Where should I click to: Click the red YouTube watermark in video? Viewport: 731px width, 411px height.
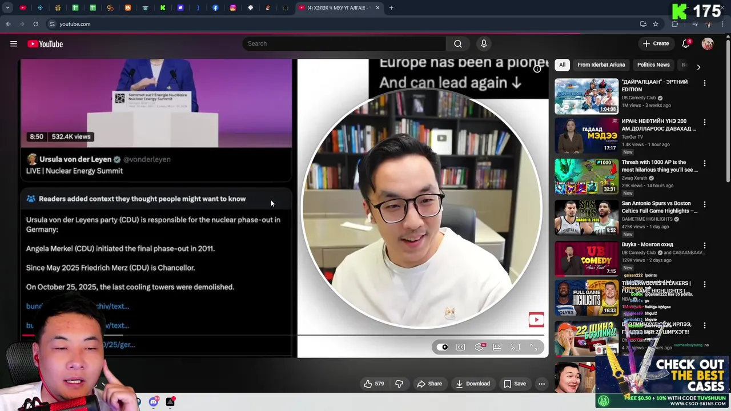tap(536, 320)
